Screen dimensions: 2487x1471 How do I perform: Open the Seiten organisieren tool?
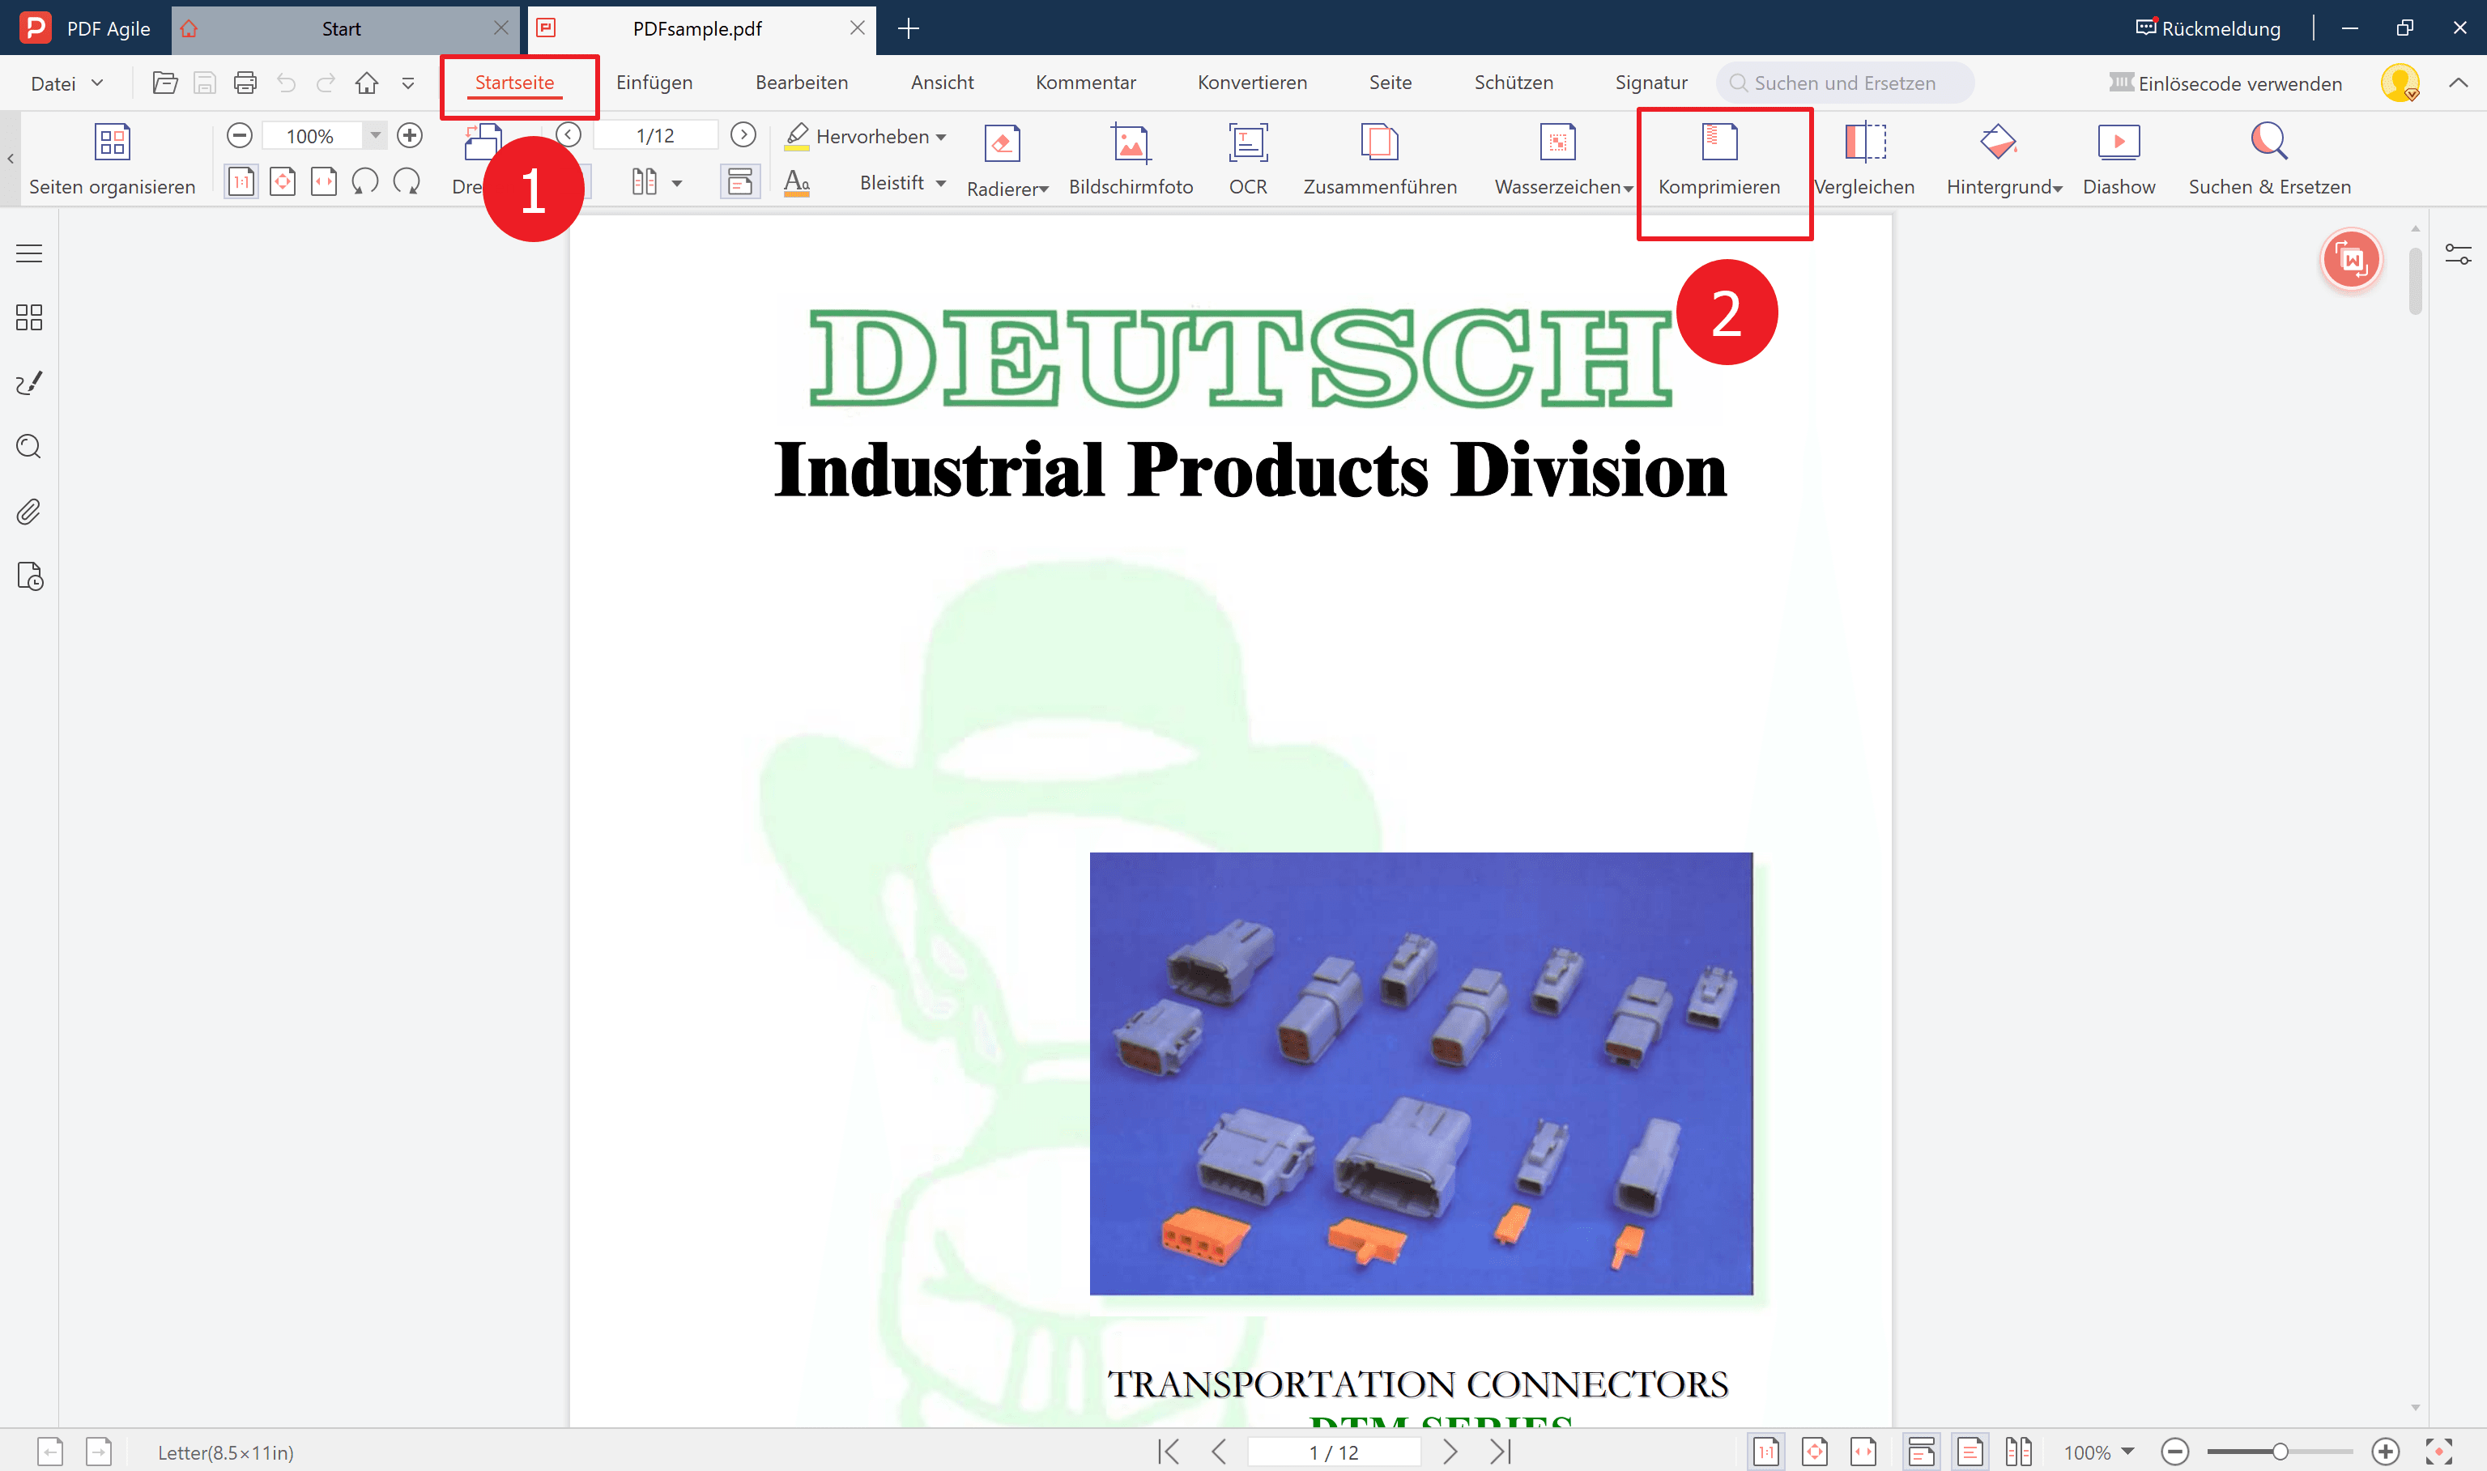tap(112, 159)
